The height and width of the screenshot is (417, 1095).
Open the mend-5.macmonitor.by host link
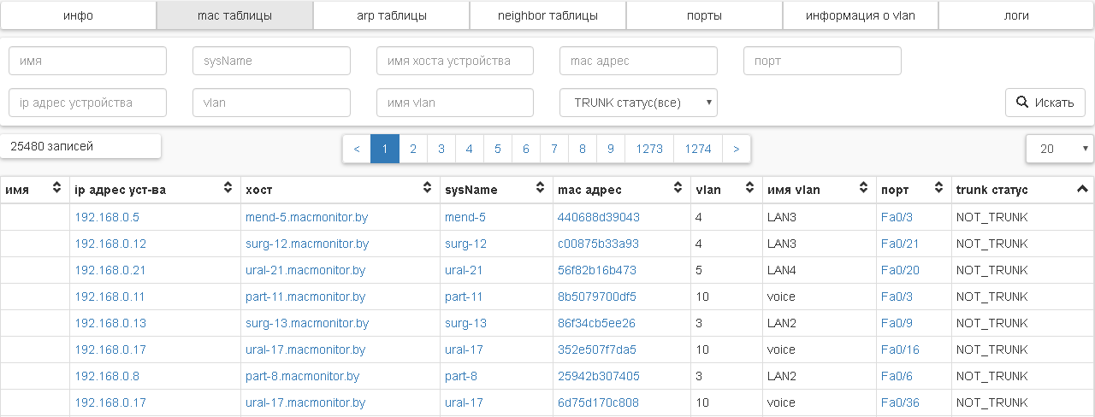306,217
